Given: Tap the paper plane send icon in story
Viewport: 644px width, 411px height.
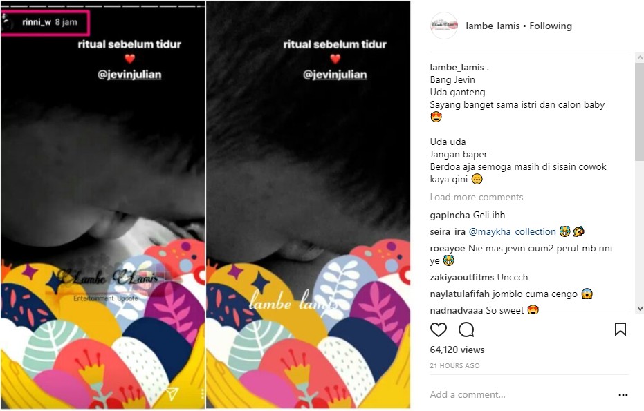Looking at the screenshot, I should (x=172, y=393).
